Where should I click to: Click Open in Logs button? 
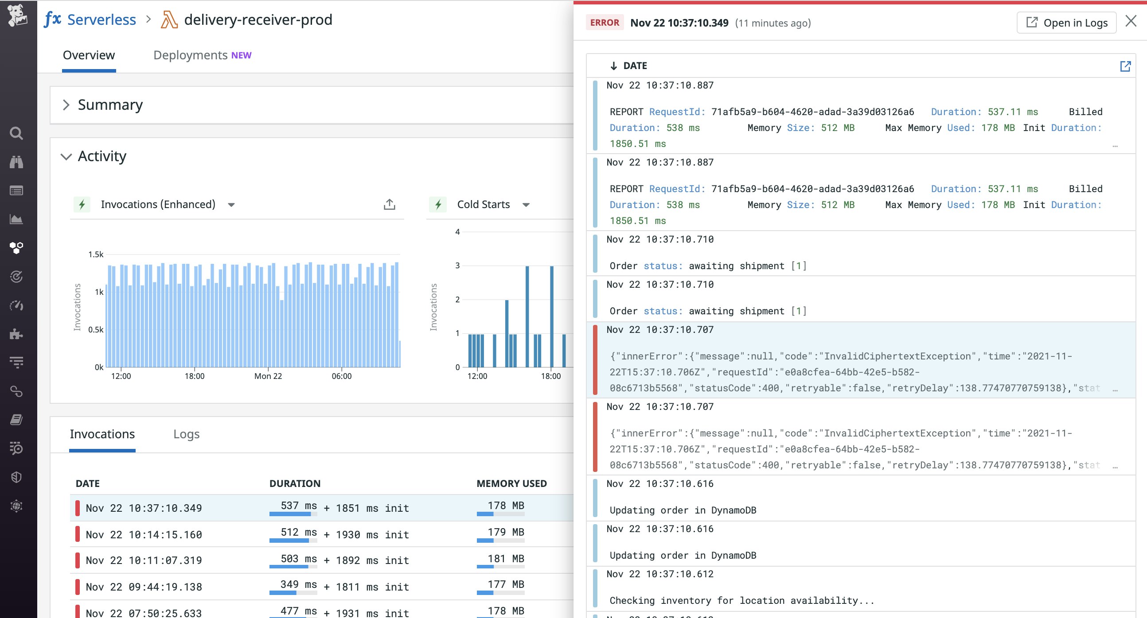(1066, 22)
